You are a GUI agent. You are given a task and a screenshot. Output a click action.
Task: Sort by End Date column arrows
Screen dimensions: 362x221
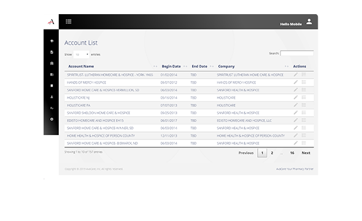click(212, 66)
